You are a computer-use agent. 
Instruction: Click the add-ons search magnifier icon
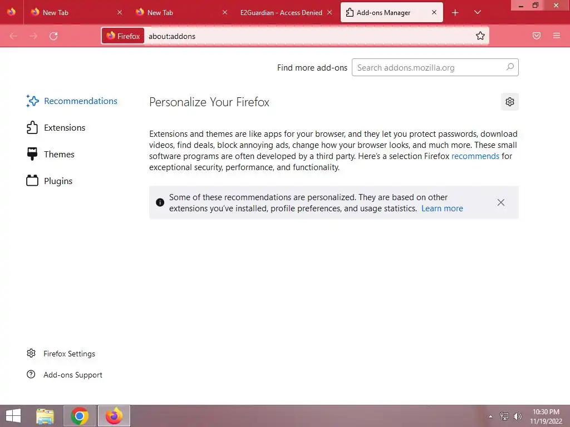tap(510, 67)
